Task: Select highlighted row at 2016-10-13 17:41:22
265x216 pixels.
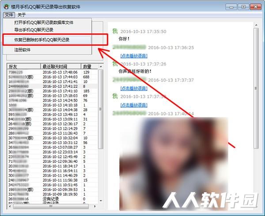Action: coord(52,86)
